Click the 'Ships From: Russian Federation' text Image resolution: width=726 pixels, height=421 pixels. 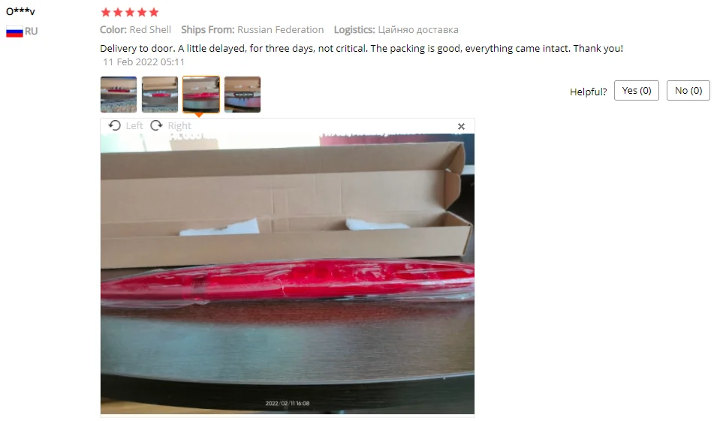(252, 29)
